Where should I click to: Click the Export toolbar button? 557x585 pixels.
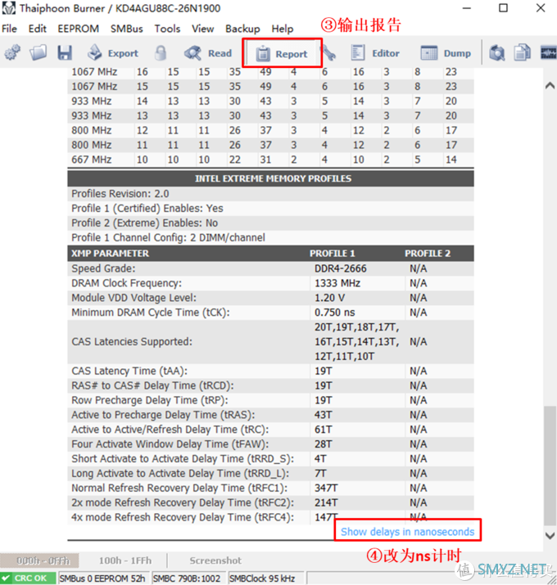click(113, 53)
